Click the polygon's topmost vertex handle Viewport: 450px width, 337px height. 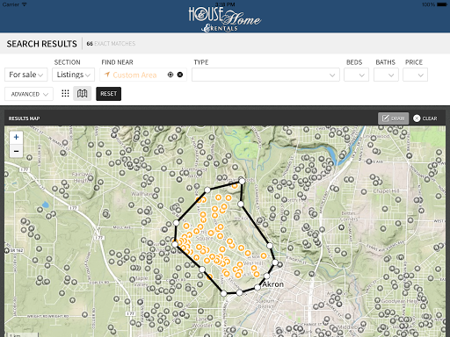coord(242,182)
